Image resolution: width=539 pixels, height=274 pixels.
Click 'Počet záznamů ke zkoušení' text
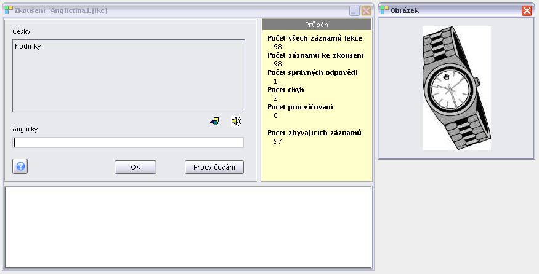[315, 55]
